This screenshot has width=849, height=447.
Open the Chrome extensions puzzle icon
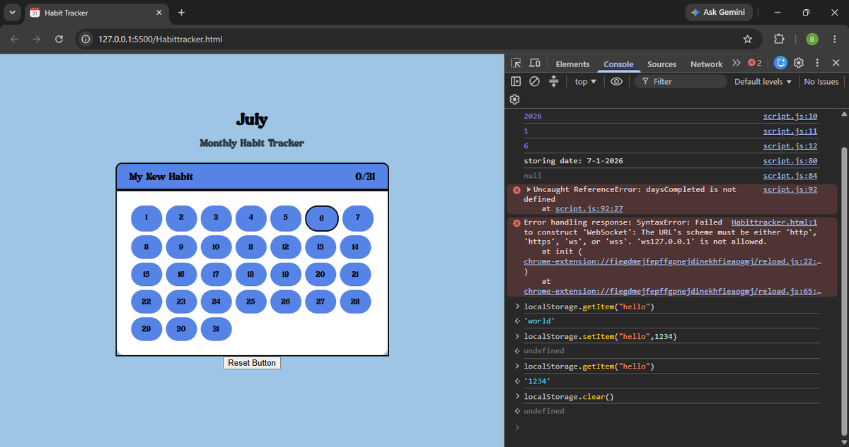pyautogui.click(x=779, y=39)
